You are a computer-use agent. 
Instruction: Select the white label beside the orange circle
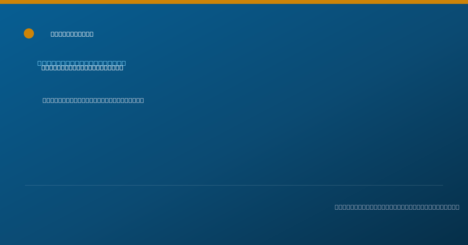pos(72,34)
